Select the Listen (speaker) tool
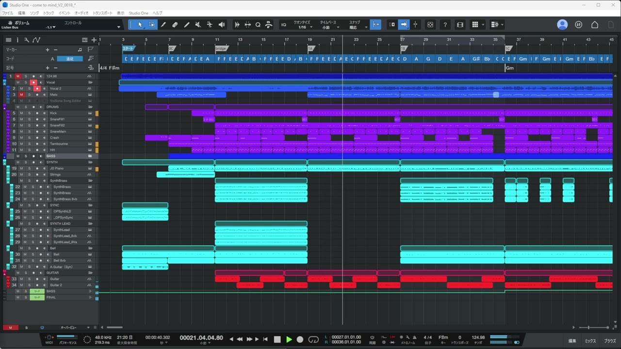This screenshot has width=621, height=349. pos(222,25)
